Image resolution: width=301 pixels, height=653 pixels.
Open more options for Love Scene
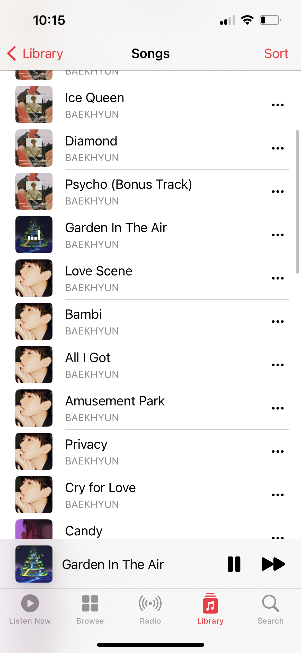(x=278, y=278)
